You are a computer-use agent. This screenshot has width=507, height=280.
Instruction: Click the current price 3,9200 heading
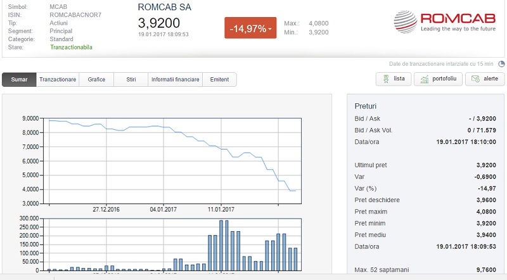(x=159, y=23)
